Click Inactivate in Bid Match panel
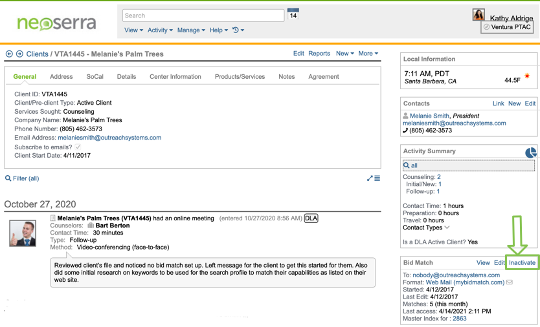This screenshot has height=327, width=540. tap(522, 263)
